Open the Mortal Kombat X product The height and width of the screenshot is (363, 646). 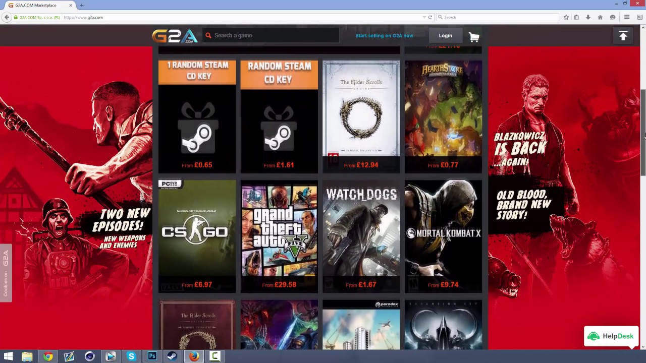click(x=443, y=236)
